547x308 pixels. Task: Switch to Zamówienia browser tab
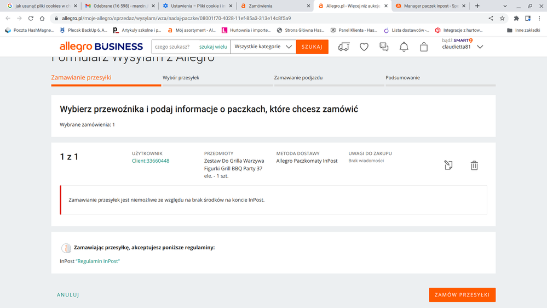[x=275, y=6]
